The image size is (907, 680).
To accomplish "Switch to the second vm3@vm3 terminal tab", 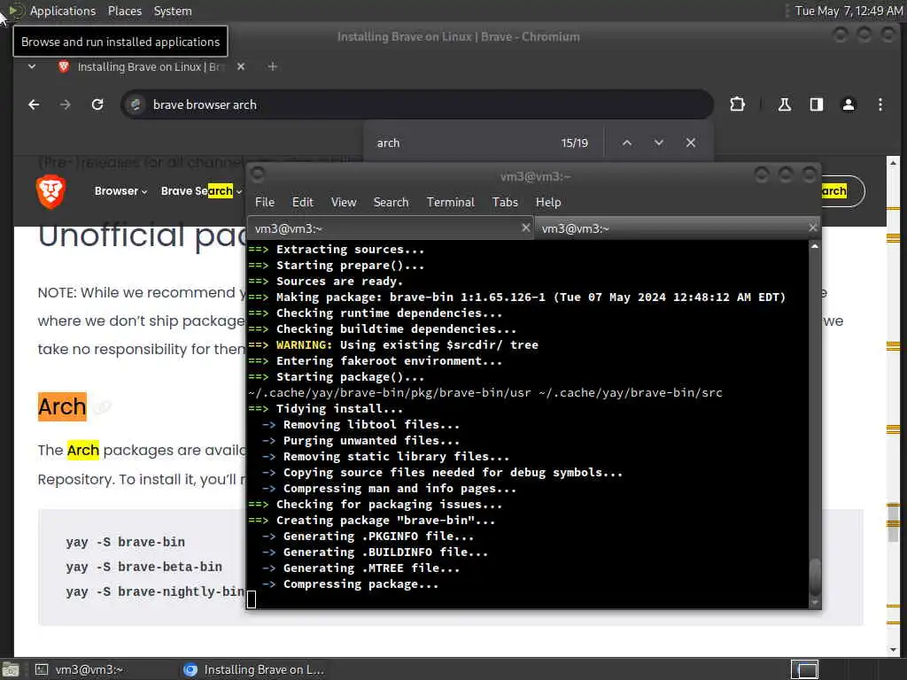I will pos(677,228).
